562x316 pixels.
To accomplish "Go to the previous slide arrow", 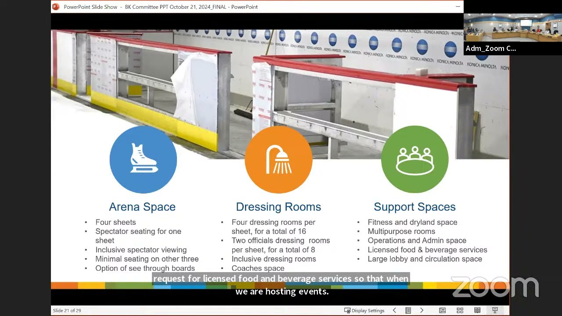I will [394, 310].
